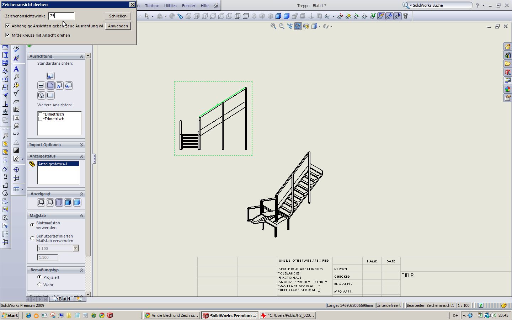The height and width of the screenshot is (320, 512).
Task: Switch to SolidWorks Premium taskbar button
Action: [229, 315]
